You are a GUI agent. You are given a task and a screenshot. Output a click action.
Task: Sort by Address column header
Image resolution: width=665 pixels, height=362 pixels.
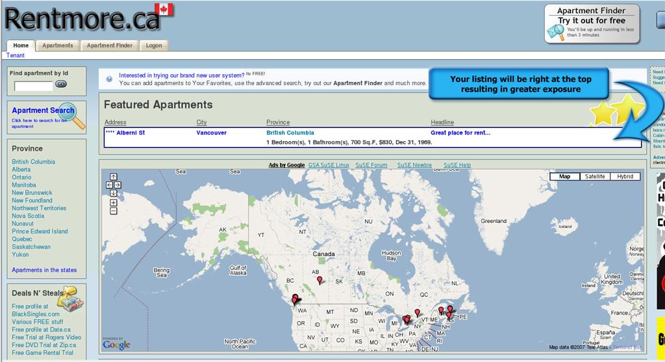116,122
